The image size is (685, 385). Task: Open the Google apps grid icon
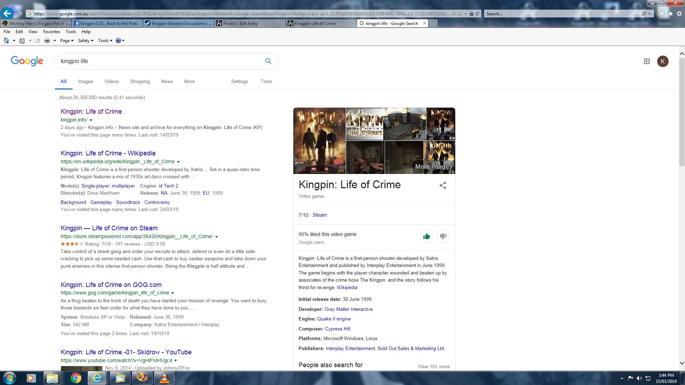[646, 61]
